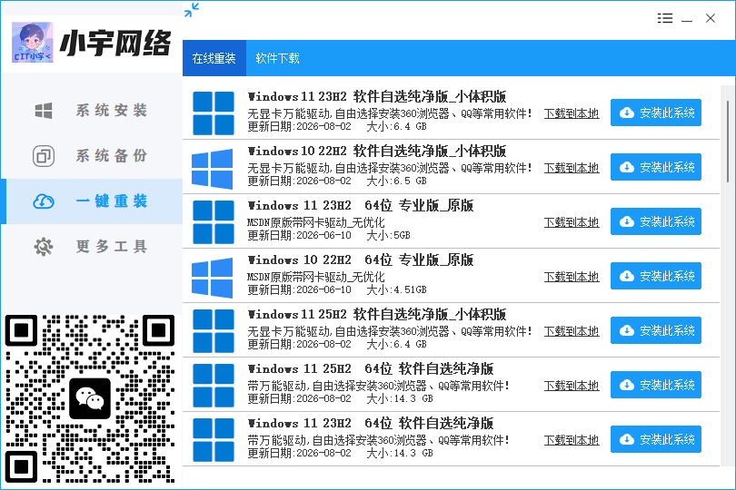This screenshot has width=736, height=490.
Task: 下载到本地 for Windows 11 25H2 64位 软件自选纯净版
Action: click(x=572, y=386)
